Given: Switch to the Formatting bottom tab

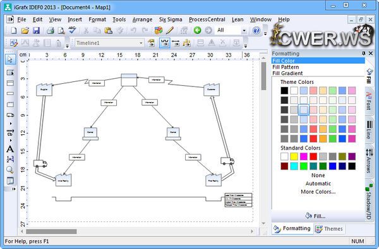Looking at the screenshot, I should [292, 228].
